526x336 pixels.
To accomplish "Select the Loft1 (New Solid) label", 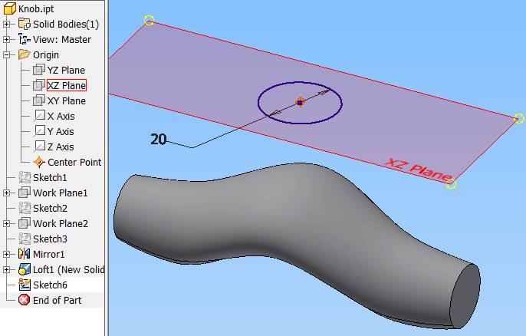I will click(x=69, y=270).
